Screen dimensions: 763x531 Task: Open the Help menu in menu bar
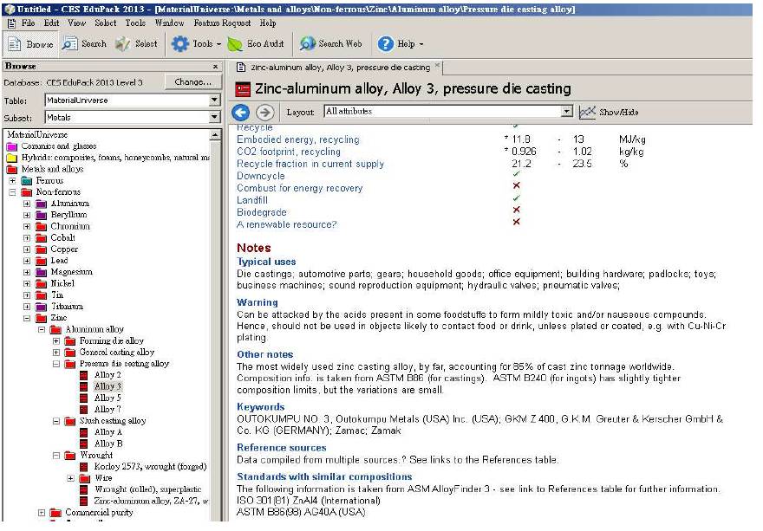click(x=268, y=23)
